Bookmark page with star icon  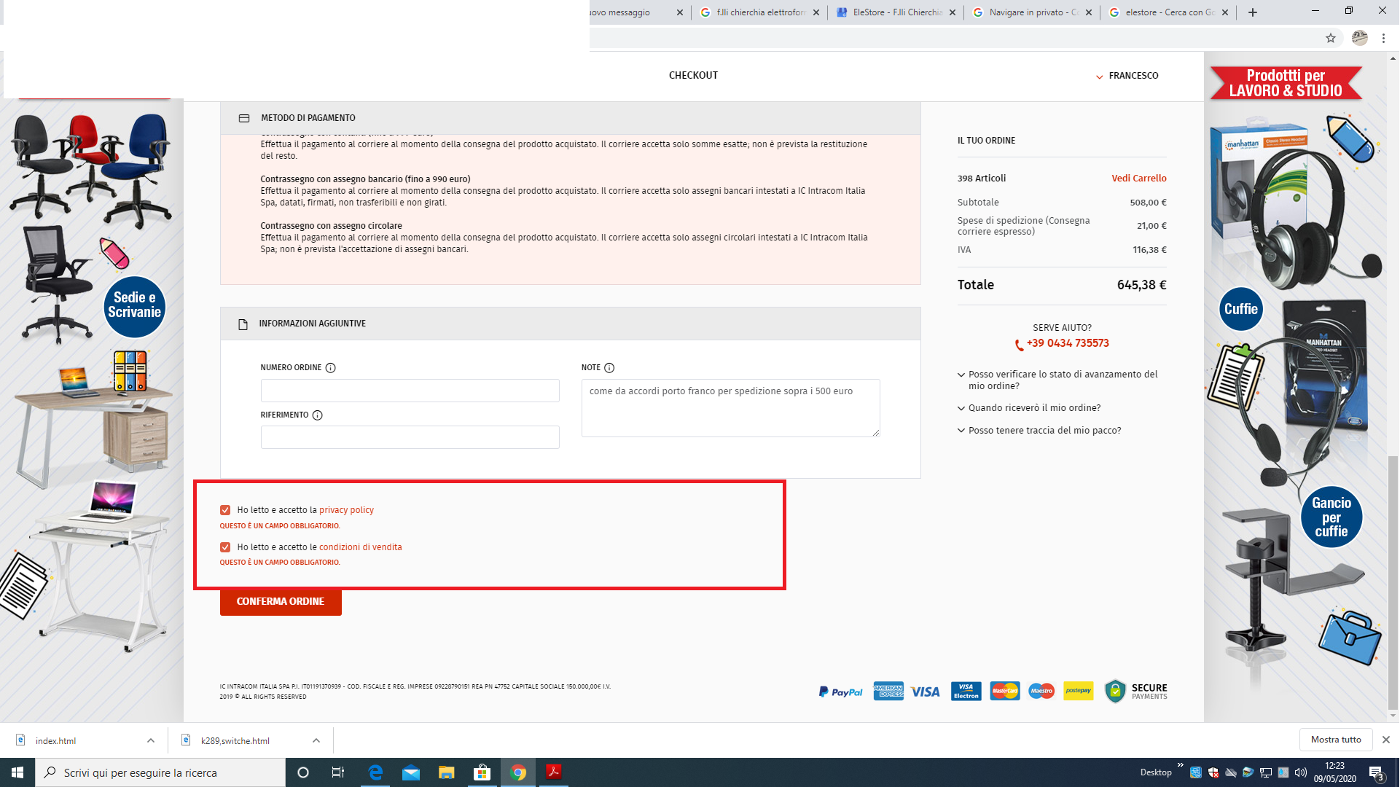point(1330,38)
